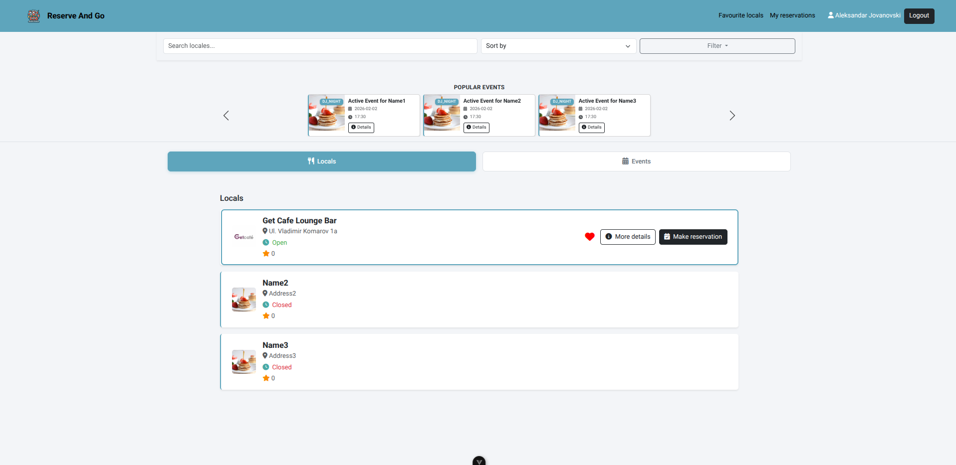This screenshot has width=956, height=465.
Task: Switch to the Events tab
Action: point(636,161)
